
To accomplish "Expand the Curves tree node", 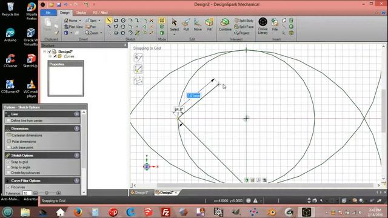I will click(x=50, y=56).
